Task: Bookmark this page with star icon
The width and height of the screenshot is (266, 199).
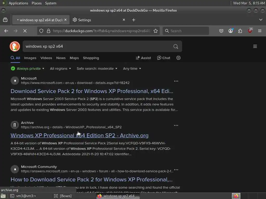Action: (x=155, y=31)
